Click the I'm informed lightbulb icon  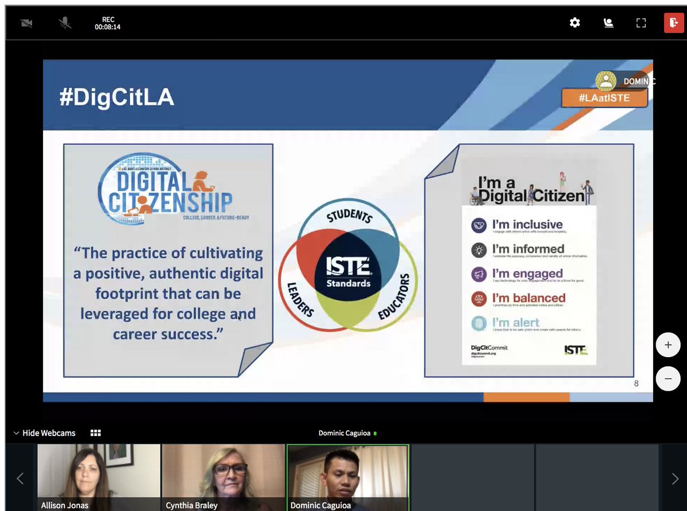[479, 249]
